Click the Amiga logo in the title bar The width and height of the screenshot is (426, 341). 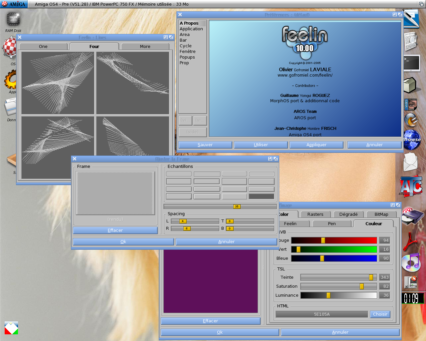click(14, 4)
